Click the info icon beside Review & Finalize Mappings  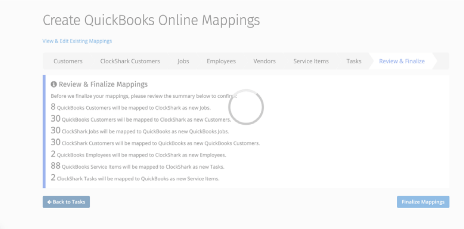click(x=53, y=84)
